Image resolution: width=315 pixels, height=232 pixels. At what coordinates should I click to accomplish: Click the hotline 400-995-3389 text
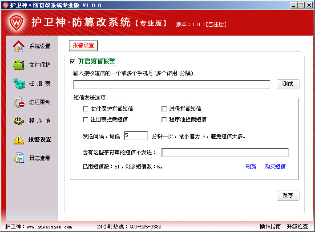(x=145, y=227)
